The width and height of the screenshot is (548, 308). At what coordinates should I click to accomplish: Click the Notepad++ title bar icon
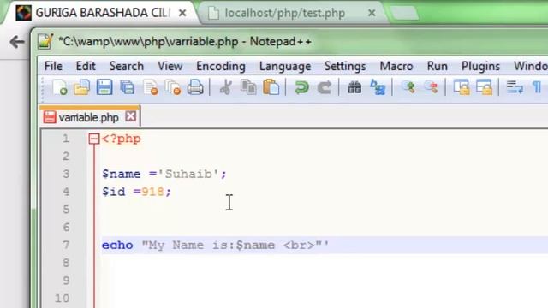(x=45, y=41)
